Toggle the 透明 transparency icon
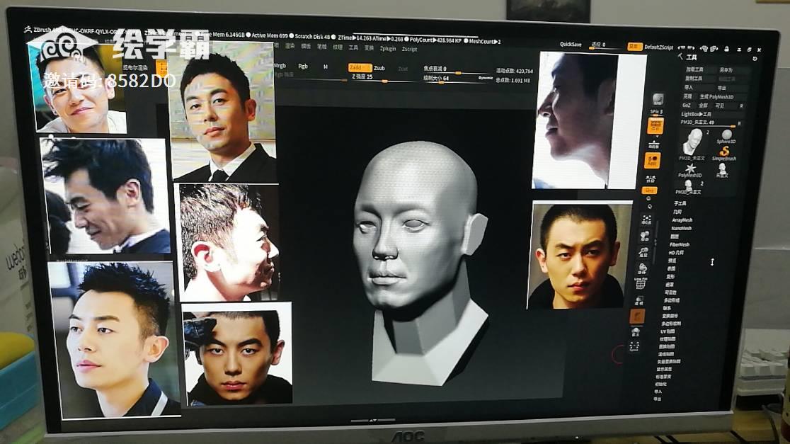Screen dimensions: 790x444 pos(639,301)
